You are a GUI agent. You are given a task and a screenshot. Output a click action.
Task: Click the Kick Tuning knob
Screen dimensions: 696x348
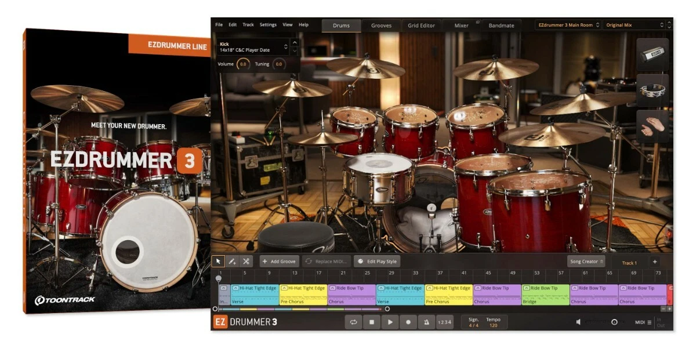(x=279, y=64)
